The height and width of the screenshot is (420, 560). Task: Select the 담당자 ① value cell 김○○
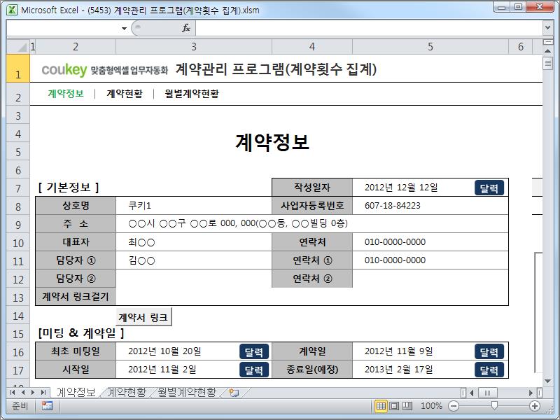click(194, 260)
